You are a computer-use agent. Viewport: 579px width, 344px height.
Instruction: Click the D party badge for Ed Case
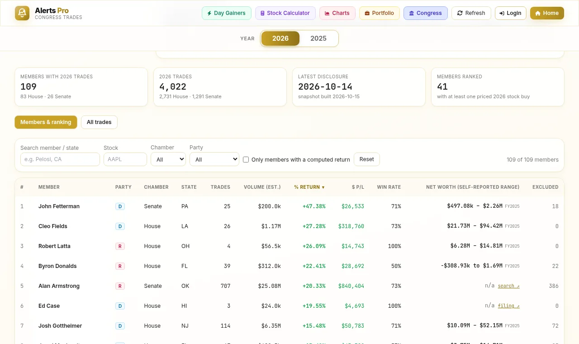pos(120,306)
